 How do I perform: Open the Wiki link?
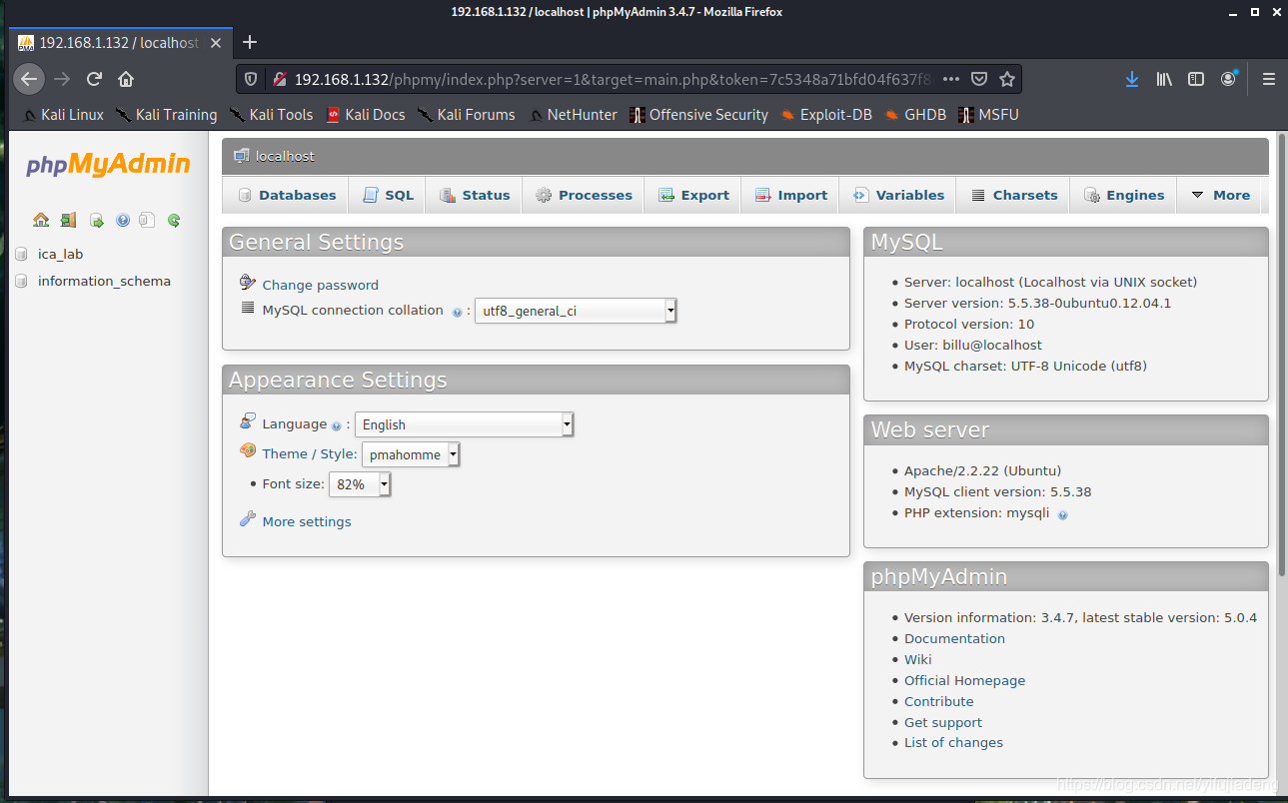(x=917, y=659)
